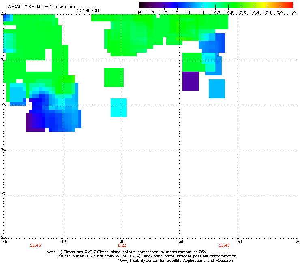This screenshot has height=263, width=300.
Task: Click the -33 longitude axis label
Action: [x=238, y=242]
